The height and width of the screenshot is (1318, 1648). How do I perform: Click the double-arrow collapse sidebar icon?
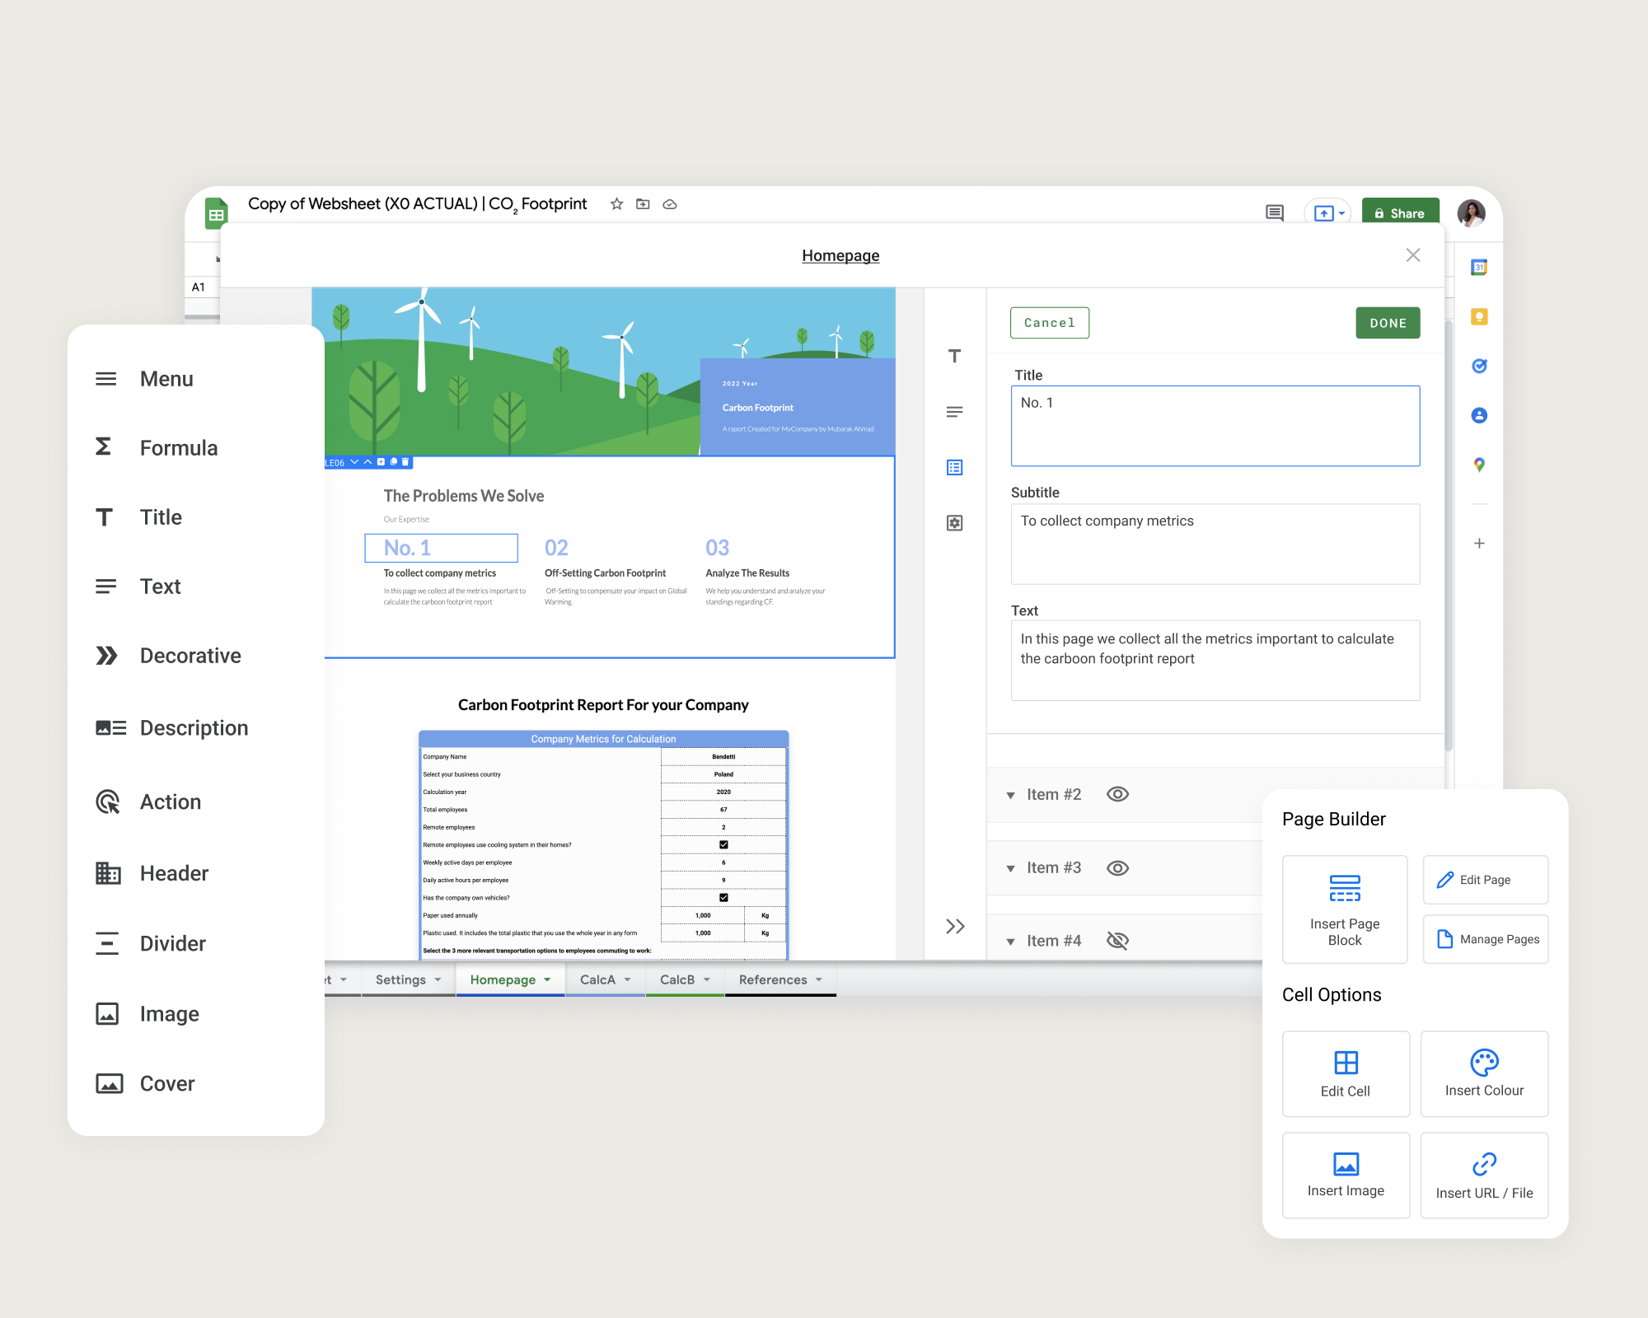(x=955, y=927)
